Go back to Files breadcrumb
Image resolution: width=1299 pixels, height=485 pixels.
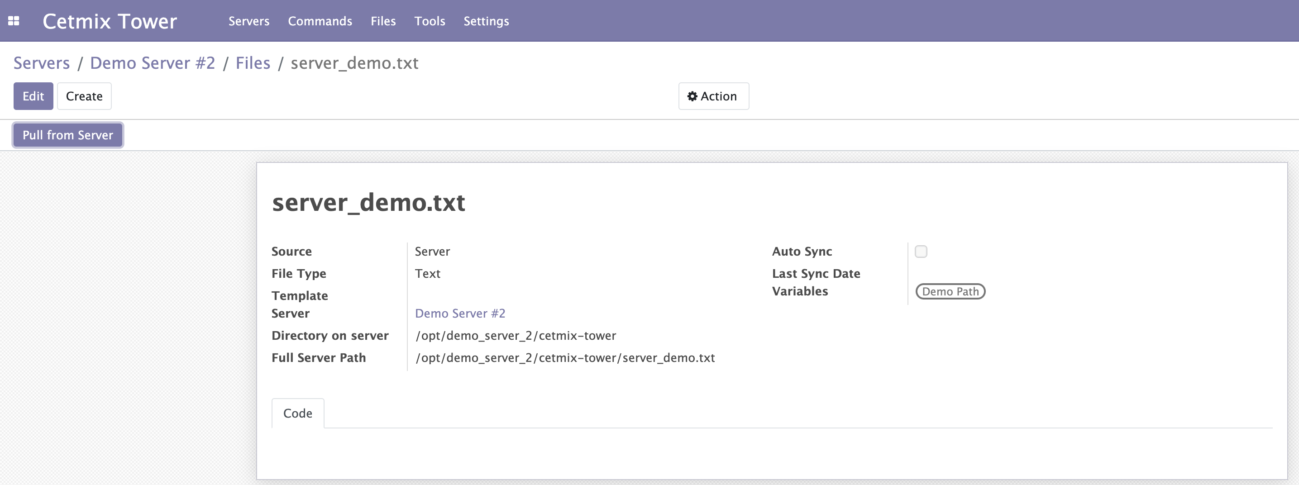[253, 63]
